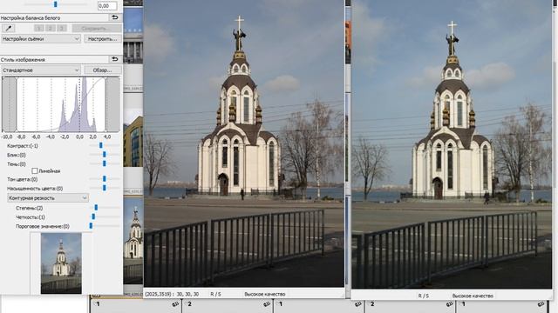Select white balance preset button 3
This screenshot has width=558, height=313.
point(62,28)
